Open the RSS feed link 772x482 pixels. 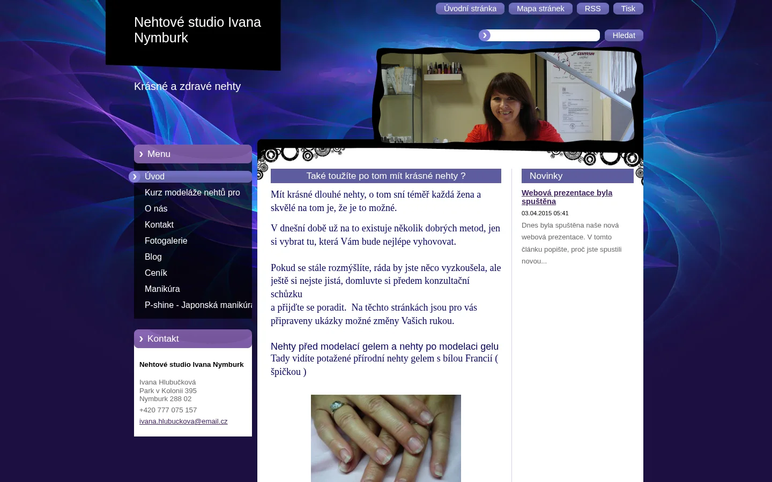(x=593, y=9)
